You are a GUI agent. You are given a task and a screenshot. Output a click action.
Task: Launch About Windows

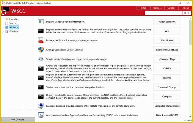pyautogui.click(x=167, y=22)
